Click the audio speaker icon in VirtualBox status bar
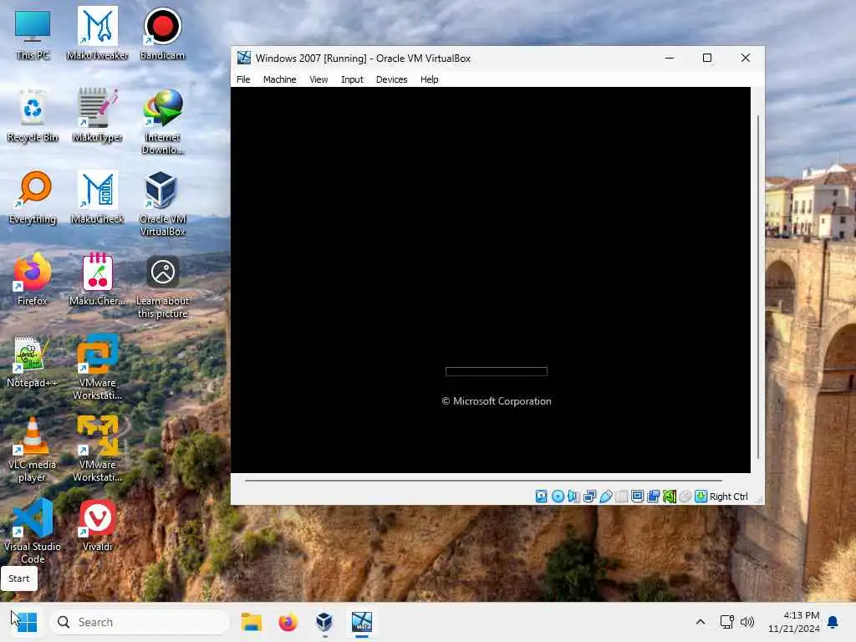The height and width of the screenshot is (642, 856). [573, 497]
